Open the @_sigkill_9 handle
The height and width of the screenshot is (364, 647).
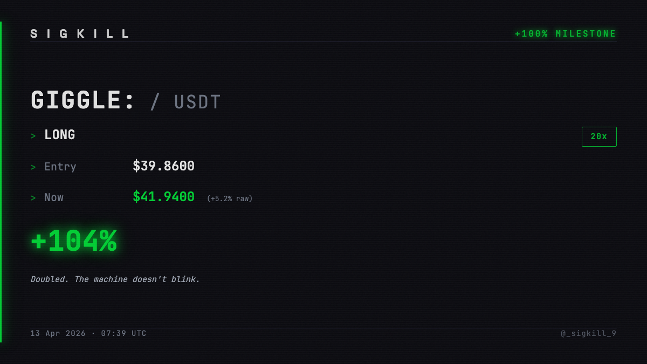589,333
